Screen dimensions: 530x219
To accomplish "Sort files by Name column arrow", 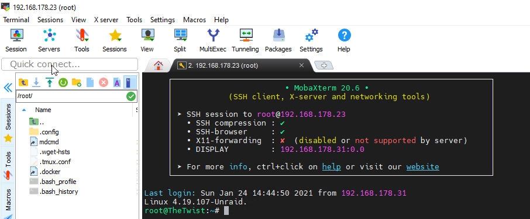I will [24, 110].
